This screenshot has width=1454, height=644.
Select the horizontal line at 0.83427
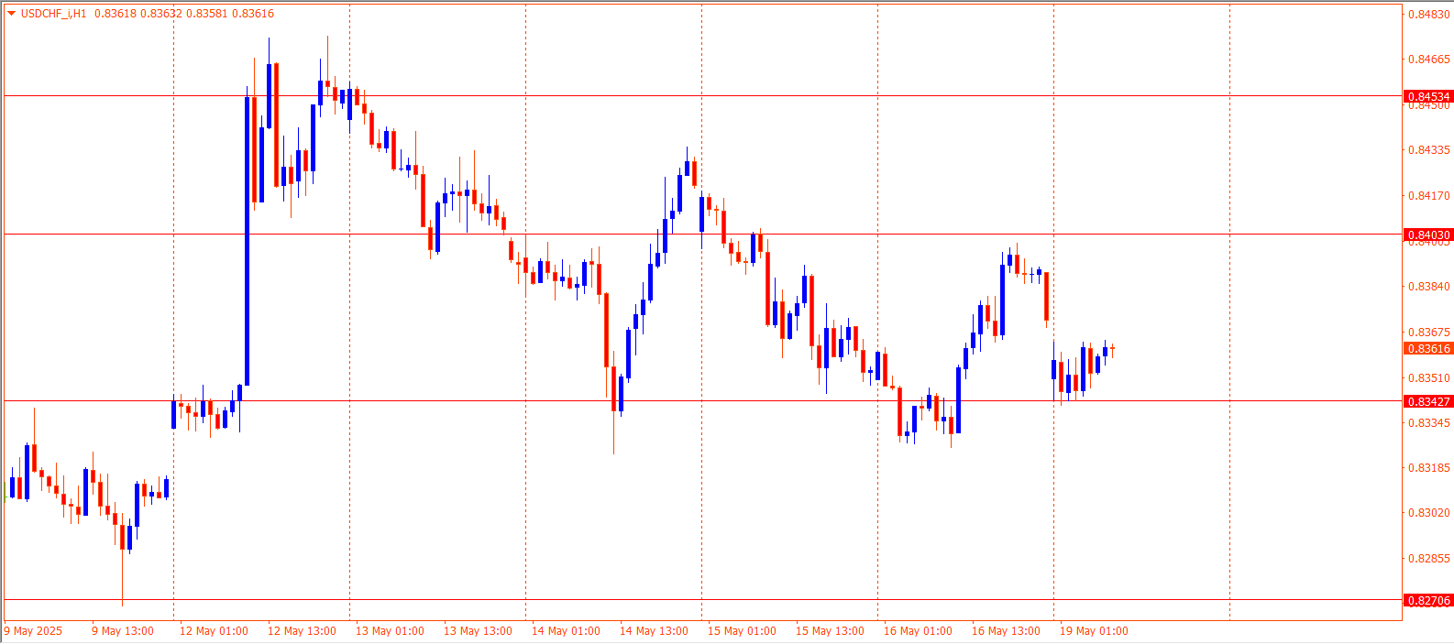703,401
